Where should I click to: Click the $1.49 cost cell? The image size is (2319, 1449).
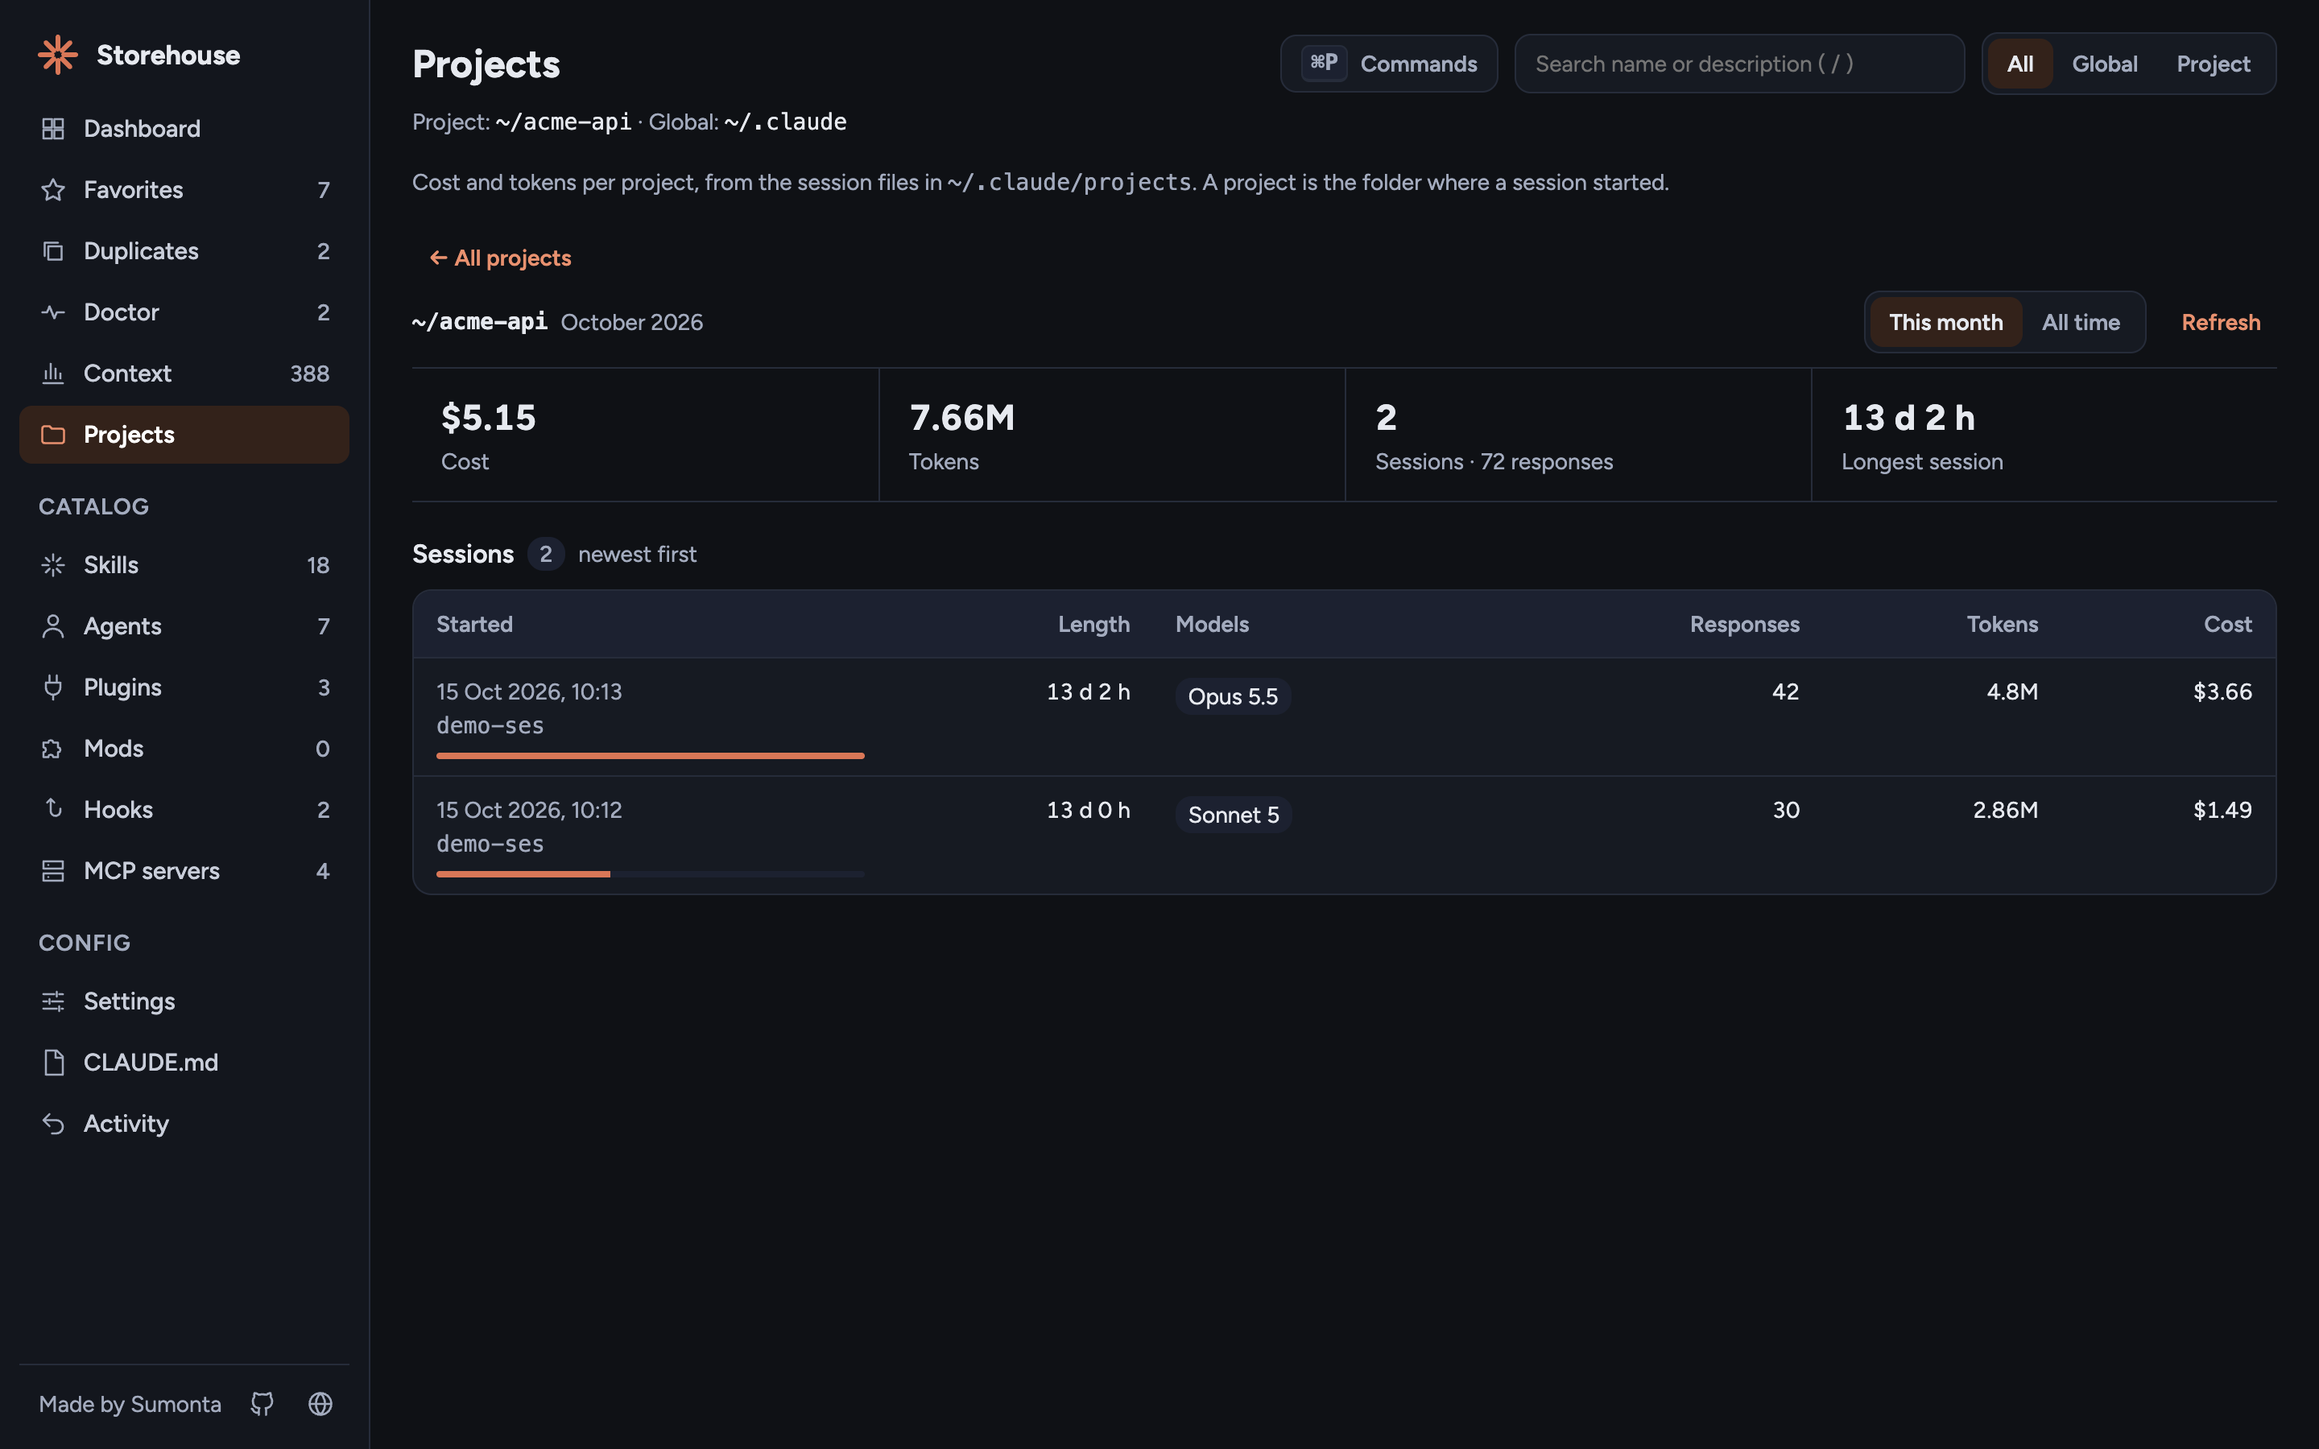tap(2222, 810)
